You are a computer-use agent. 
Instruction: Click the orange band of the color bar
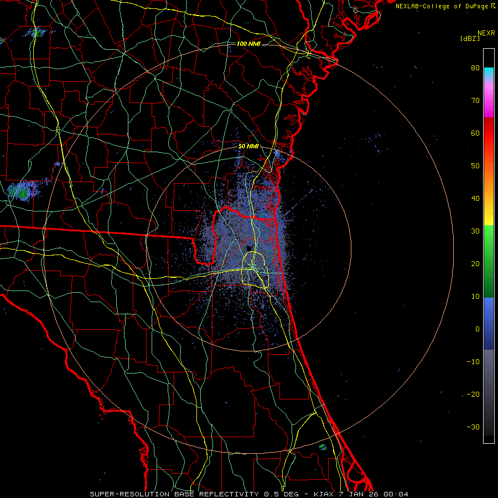pyautogui.click(x=489, y=181)
